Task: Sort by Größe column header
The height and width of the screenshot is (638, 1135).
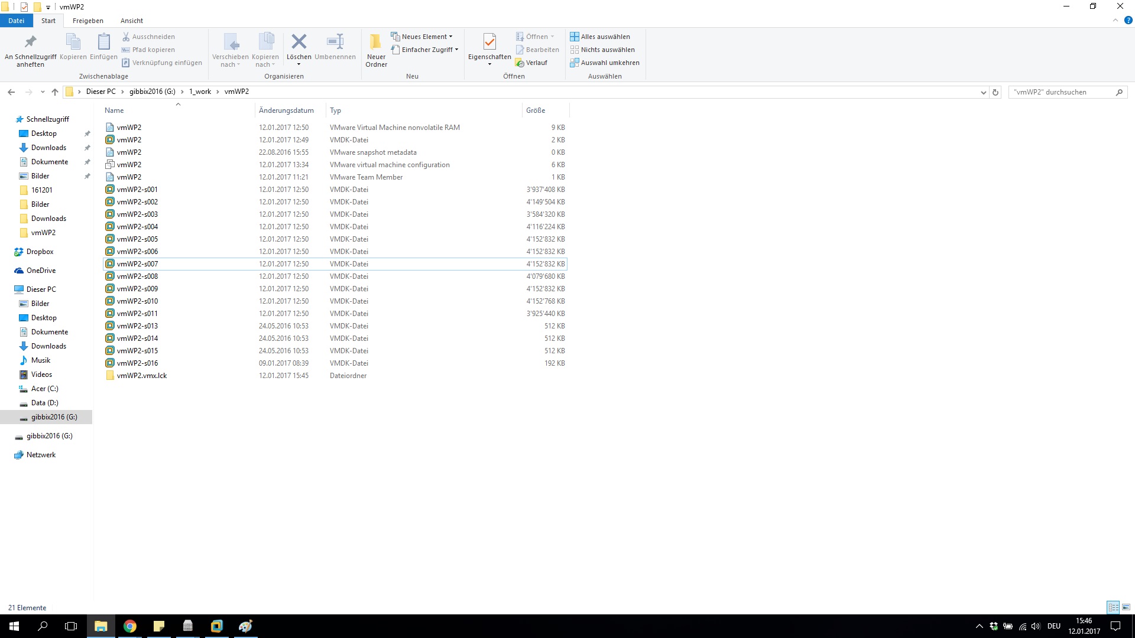Action: (x=536, y=110)
